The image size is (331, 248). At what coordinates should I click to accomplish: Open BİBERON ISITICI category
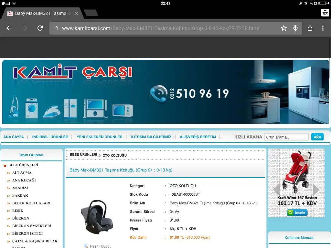click(x=27, y=233)
